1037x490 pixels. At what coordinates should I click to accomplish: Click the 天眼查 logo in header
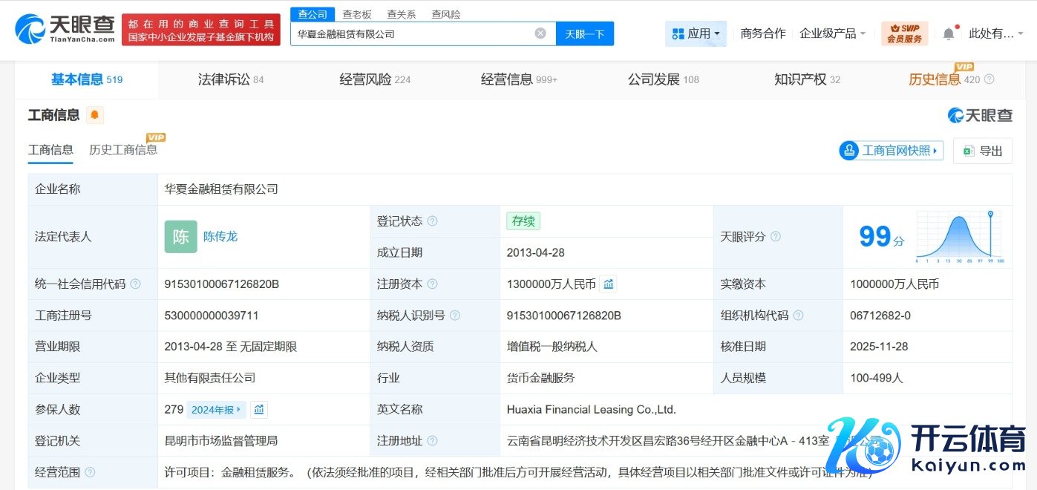(65, 30)
